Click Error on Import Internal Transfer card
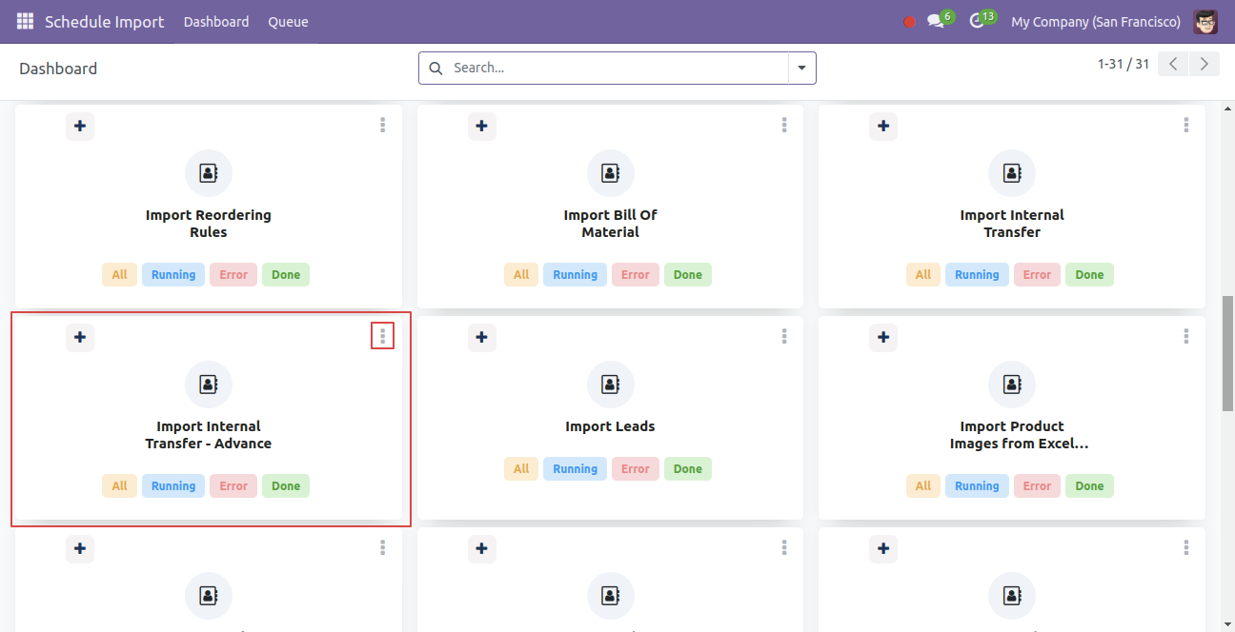The image size is (1235, 632). [x=1037, y=275]
